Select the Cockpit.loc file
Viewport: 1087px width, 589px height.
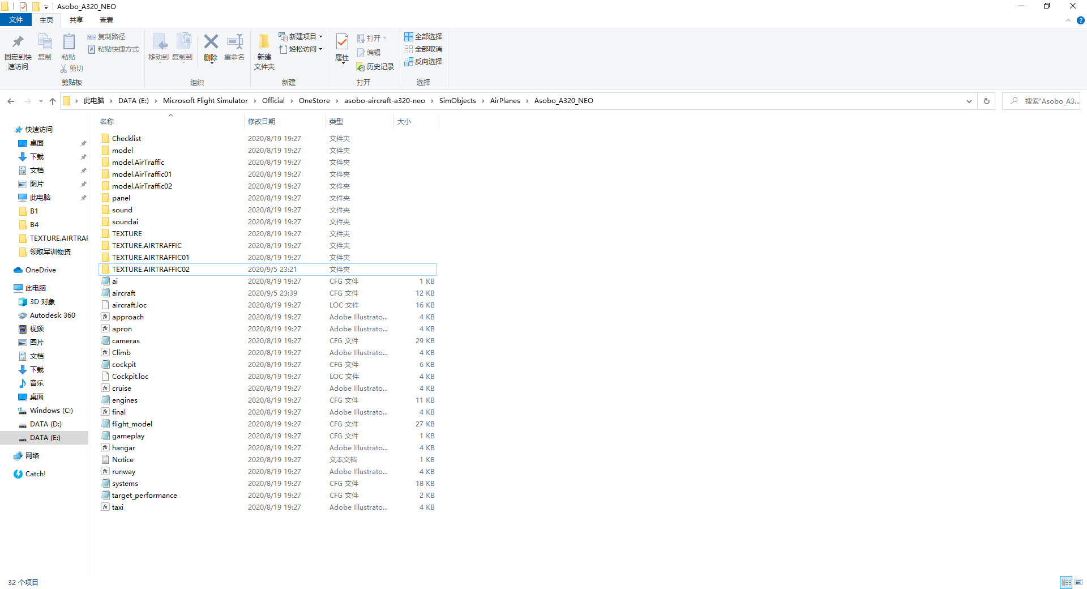click(x=268, y=377)
